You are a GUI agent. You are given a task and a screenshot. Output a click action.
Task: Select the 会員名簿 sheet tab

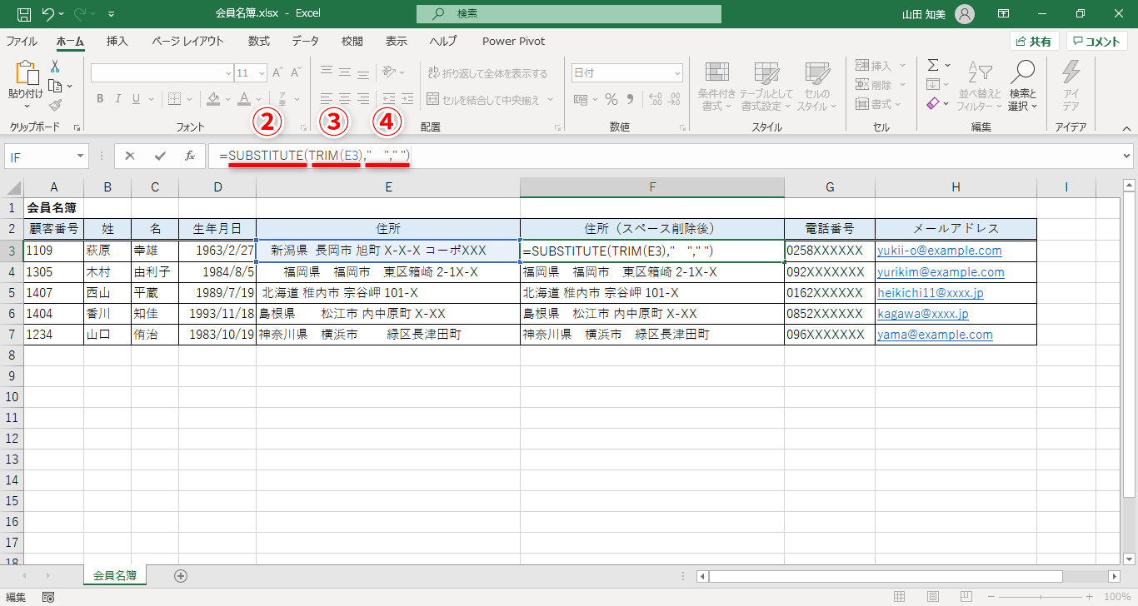click(115, 575)
